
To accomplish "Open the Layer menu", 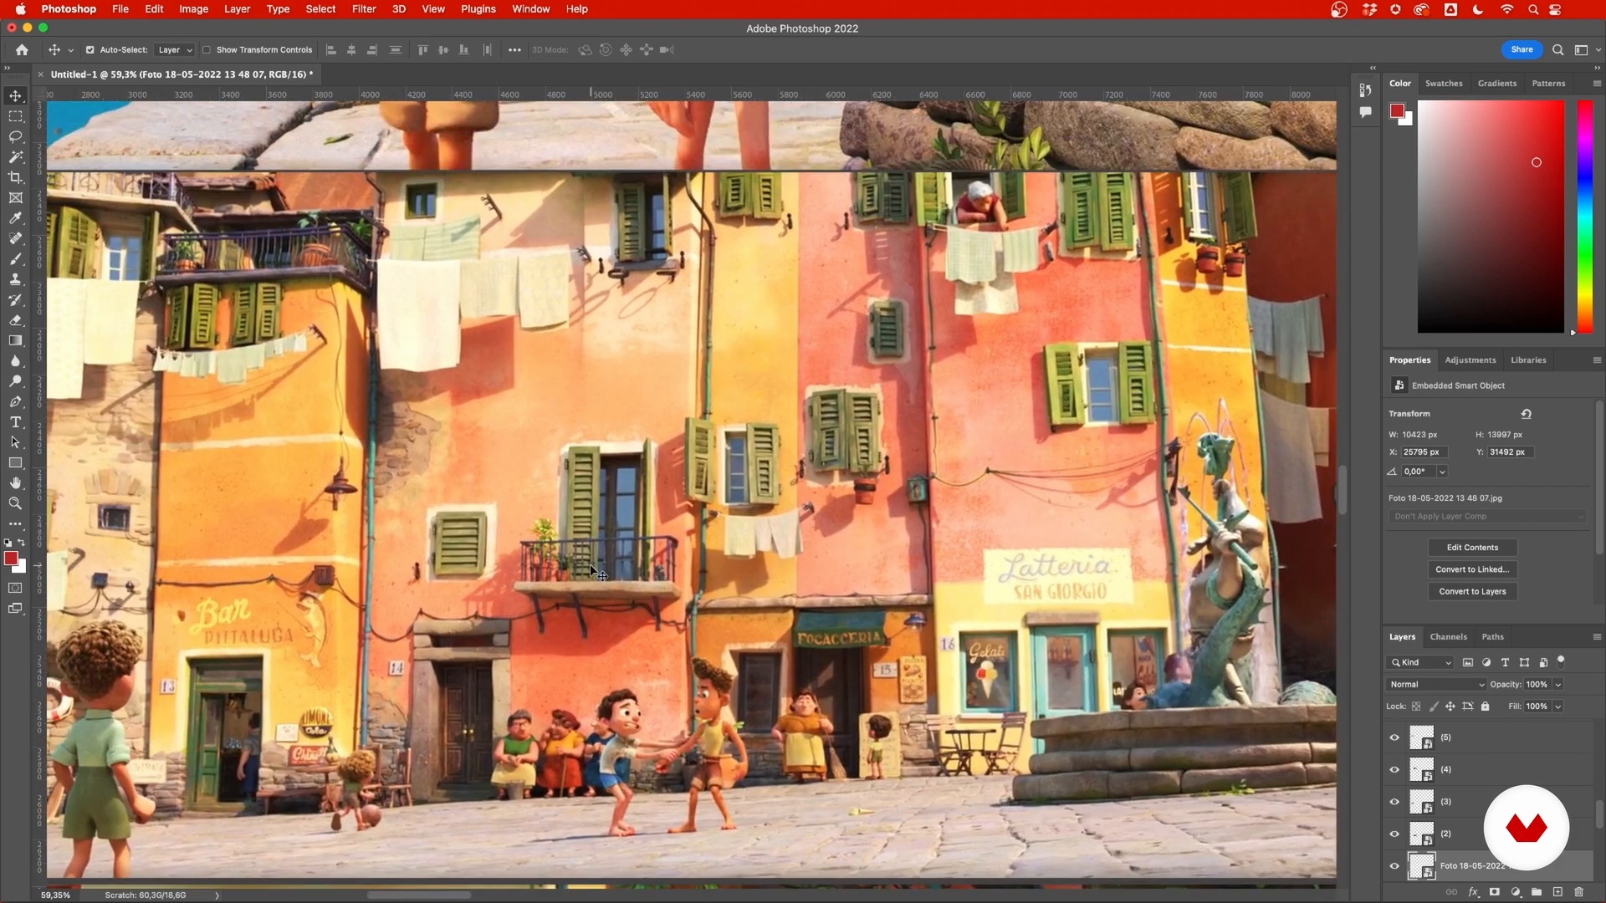I will click(237, 9).
